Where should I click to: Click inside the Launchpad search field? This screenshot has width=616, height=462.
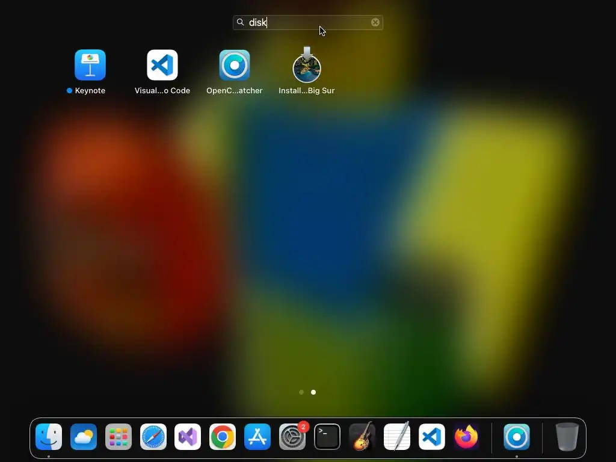tap(307, 22)
